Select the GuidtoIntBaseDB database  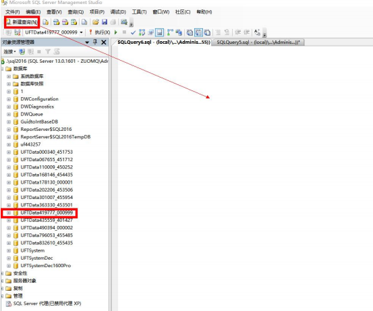click(x=39, y=122)
